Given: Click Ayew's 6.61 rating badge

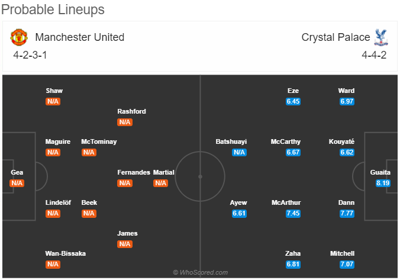Looking at the screenshot, I should [239, 213].
